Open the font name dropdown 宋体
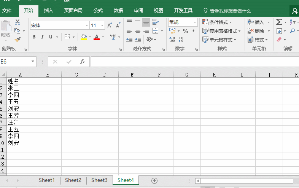299x188 pixels. coord(87,25)
